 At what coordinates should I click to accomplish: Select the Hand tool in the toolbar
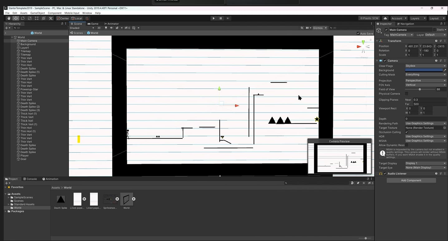tap(9, 18)
